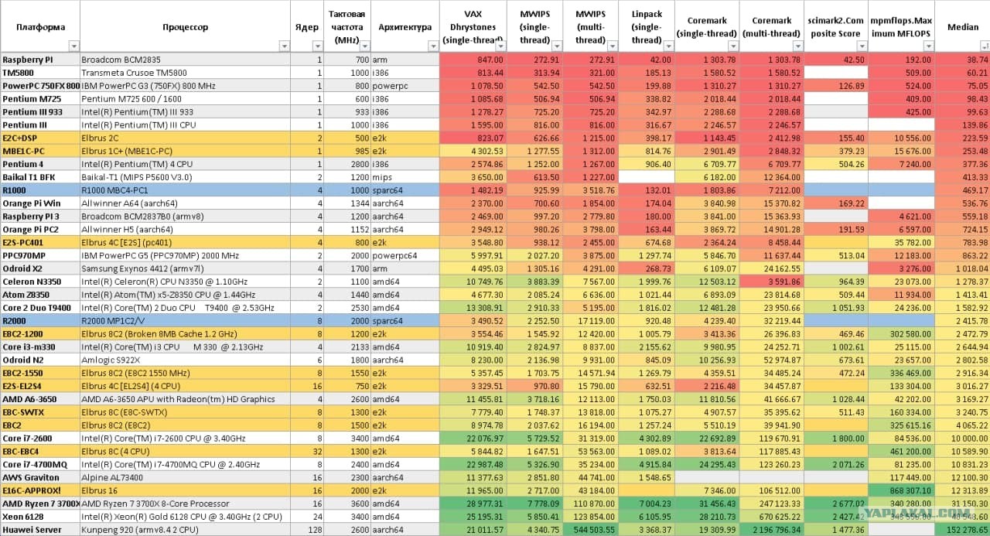Open the Linpack column filter arrow
This screenshot has width=990, height=536.
[667, 46]
